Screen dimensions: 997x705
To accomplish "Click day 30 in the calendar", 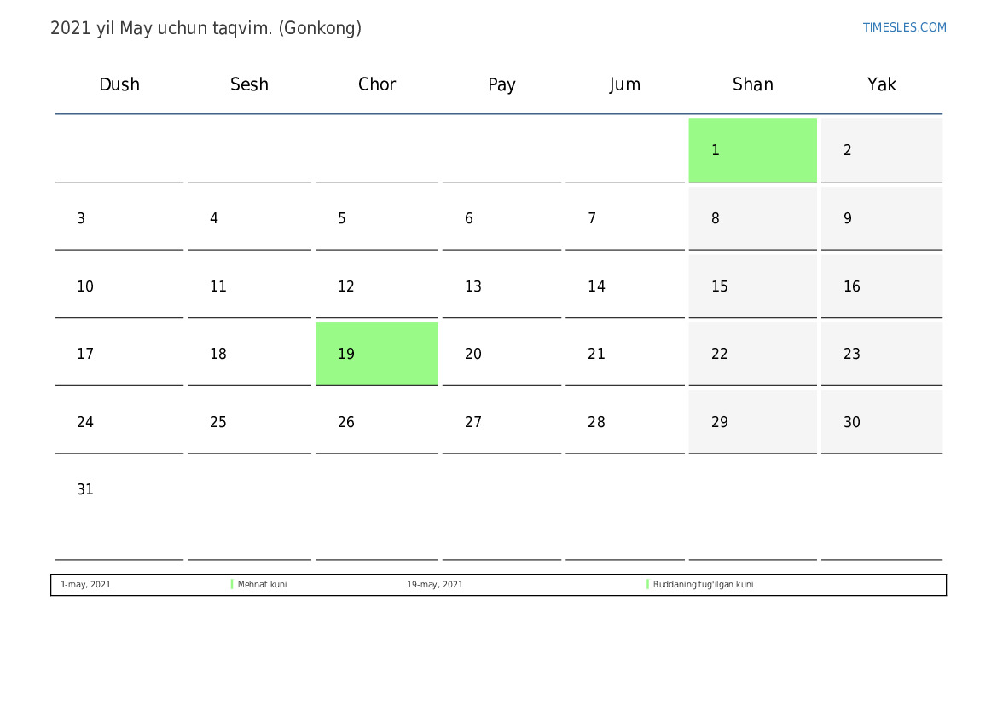I will (x=881, y=421).
